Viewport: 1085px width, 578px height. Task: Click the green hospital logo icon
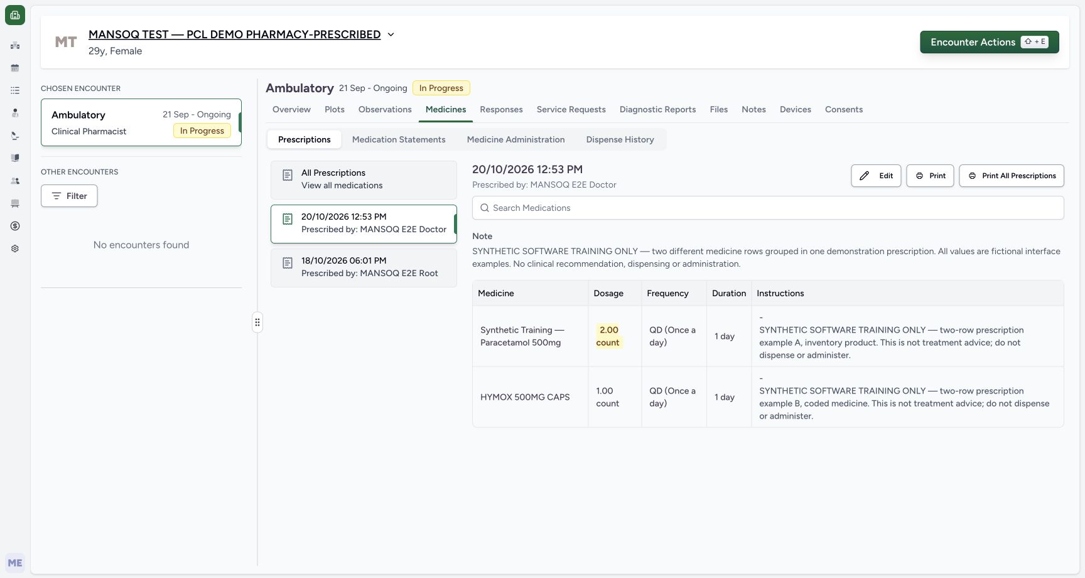point(15,15)
